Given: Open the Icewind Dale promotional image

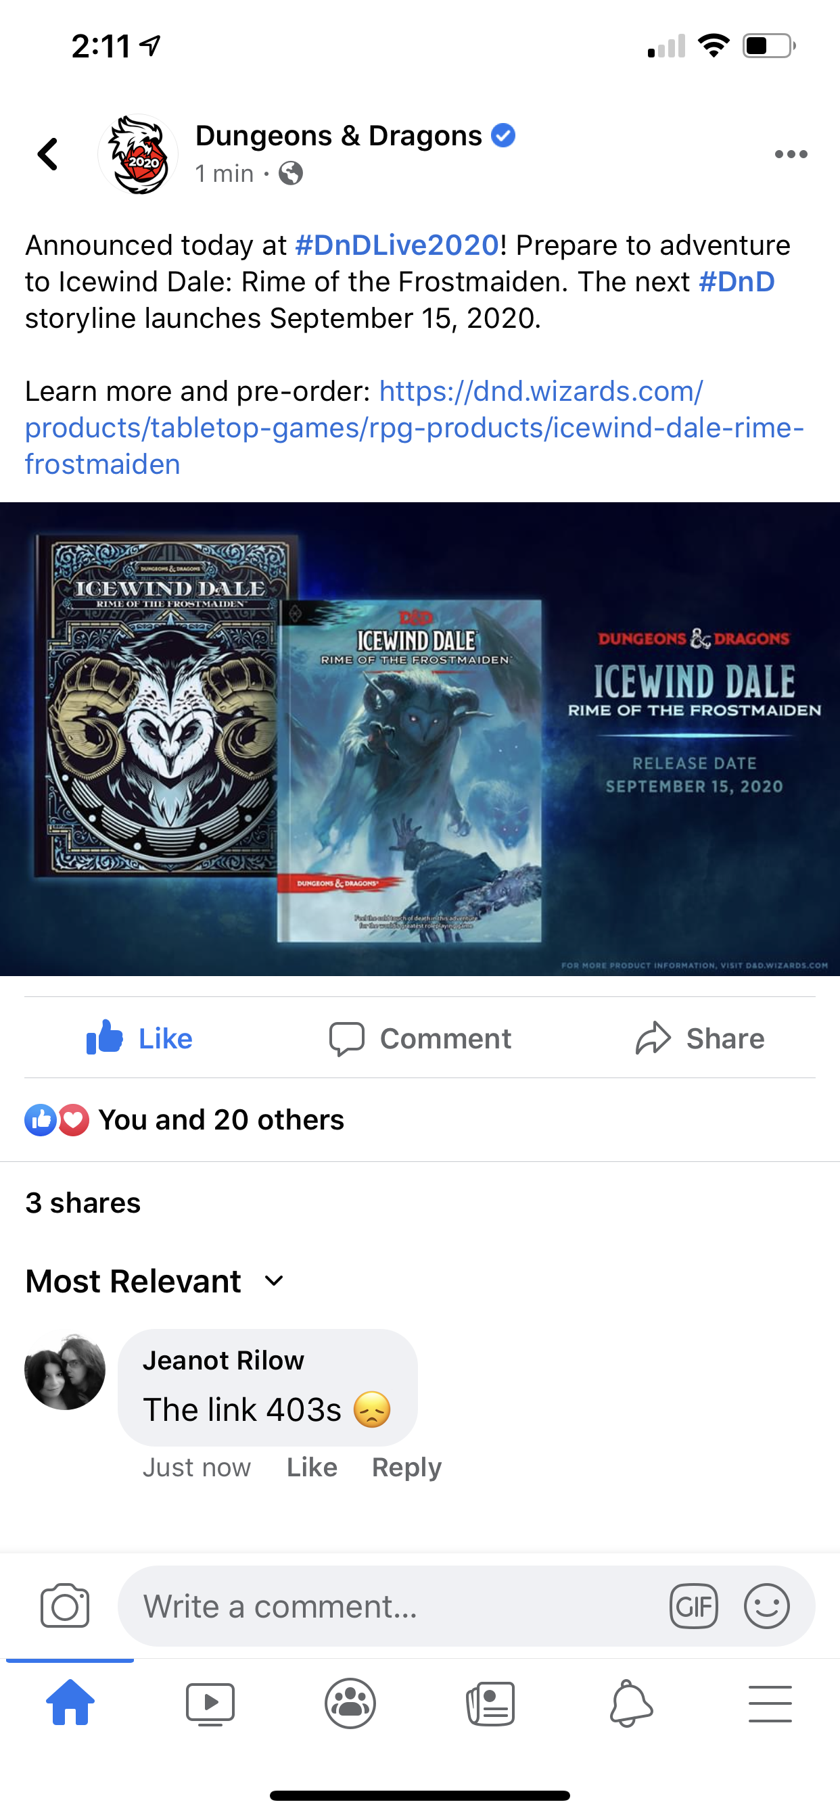Looking at the screenshot, I should point(420,739).
